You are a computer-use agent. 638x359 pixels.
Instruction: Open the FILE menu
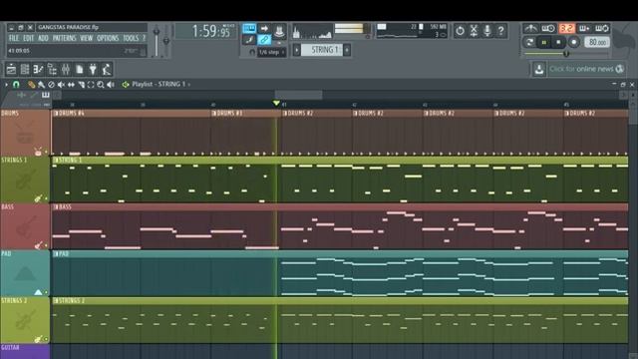(13, 38)
